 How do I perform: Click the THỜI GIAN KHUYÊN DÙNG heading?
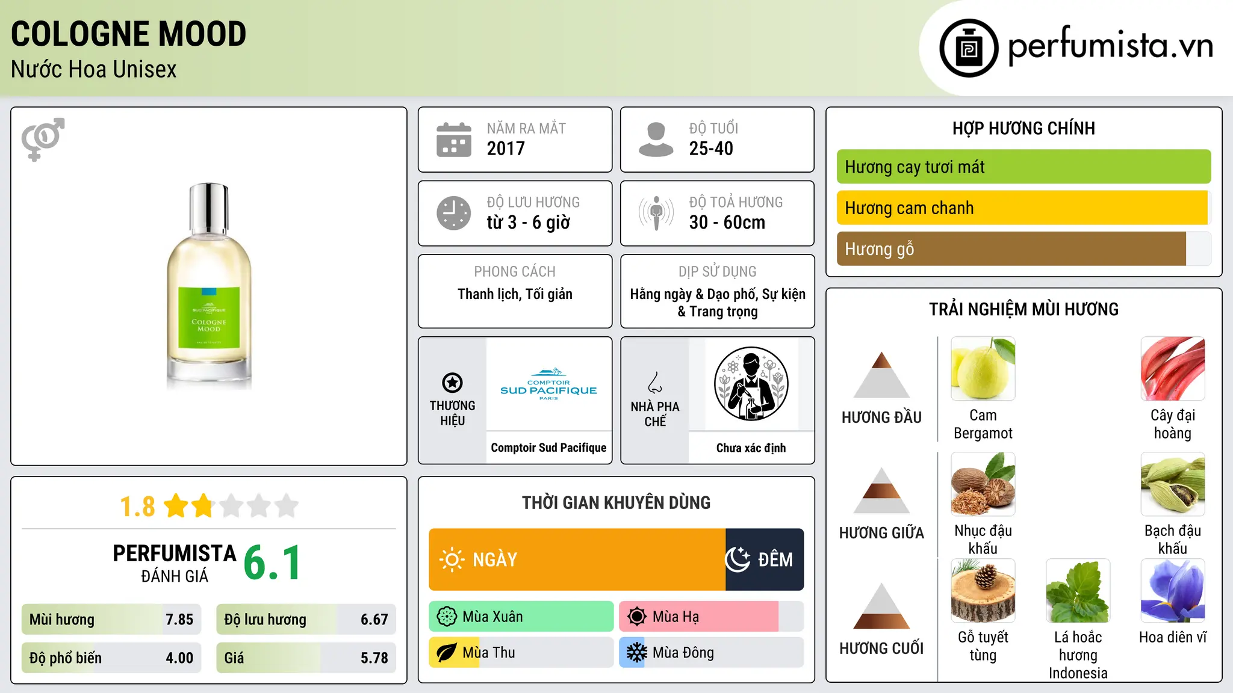[616, 502]
